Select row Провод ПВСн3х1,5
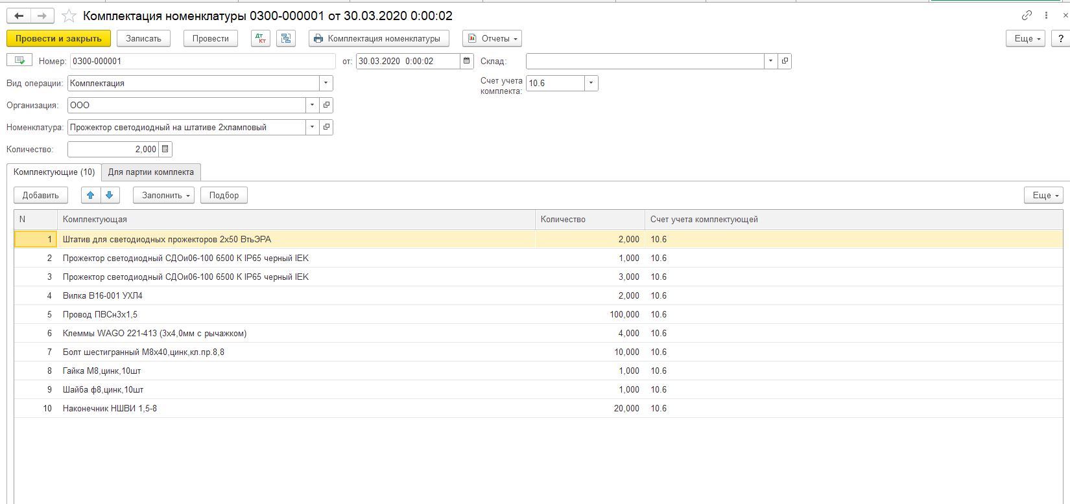 coord(538,314)
